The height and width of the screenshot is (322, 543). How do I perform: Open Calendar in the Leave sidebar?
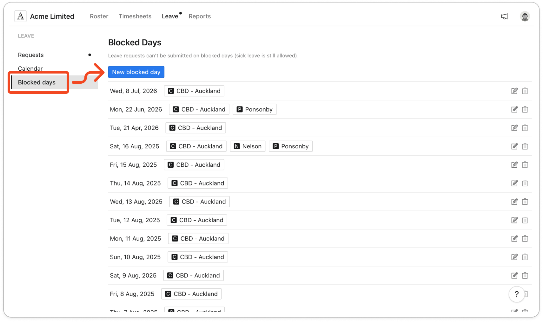click(54, 68)
